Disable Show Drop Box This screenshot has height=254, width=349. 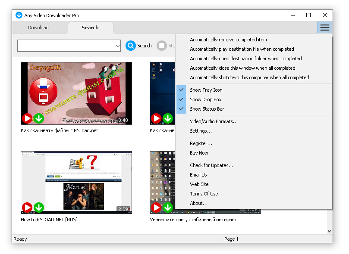[206, 99]
